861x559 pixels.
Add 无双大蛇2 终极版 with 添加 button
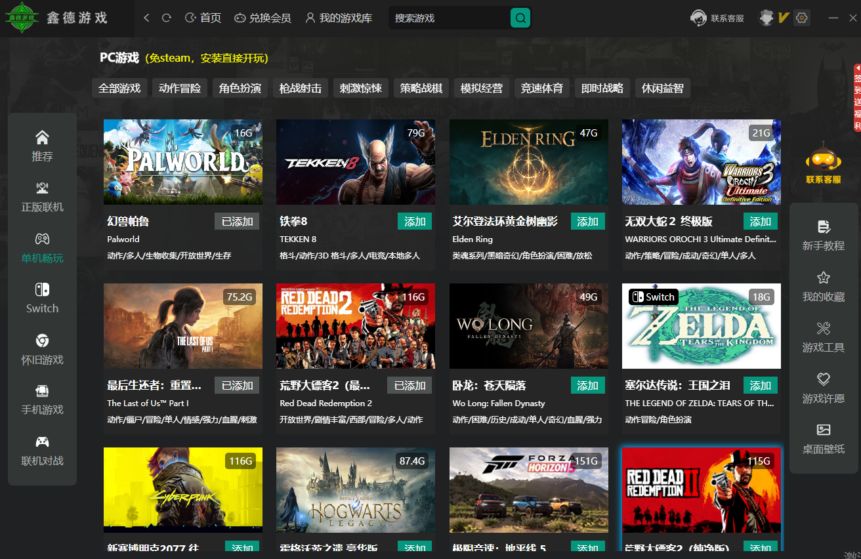(x=761, y=222)
